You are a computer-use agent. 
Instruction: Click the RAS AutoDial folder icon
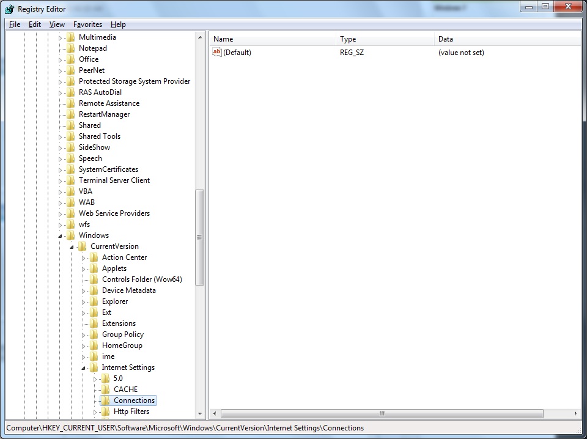[71, 92]
